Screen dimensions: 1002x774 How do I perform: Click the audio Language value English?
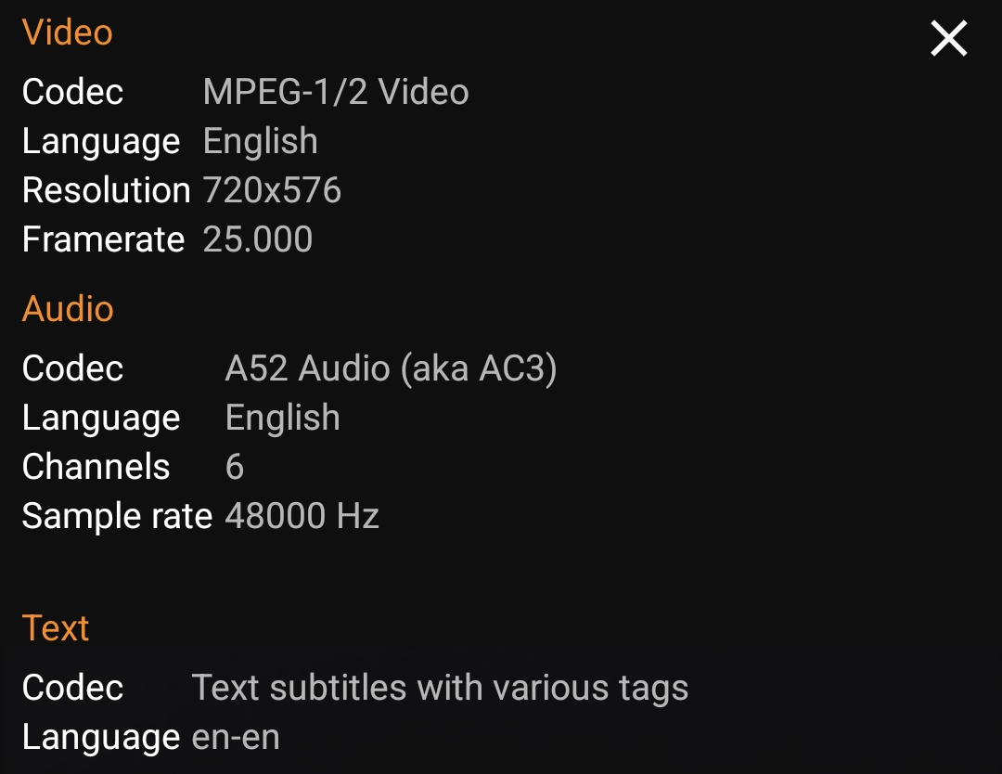tap(282, 418)
